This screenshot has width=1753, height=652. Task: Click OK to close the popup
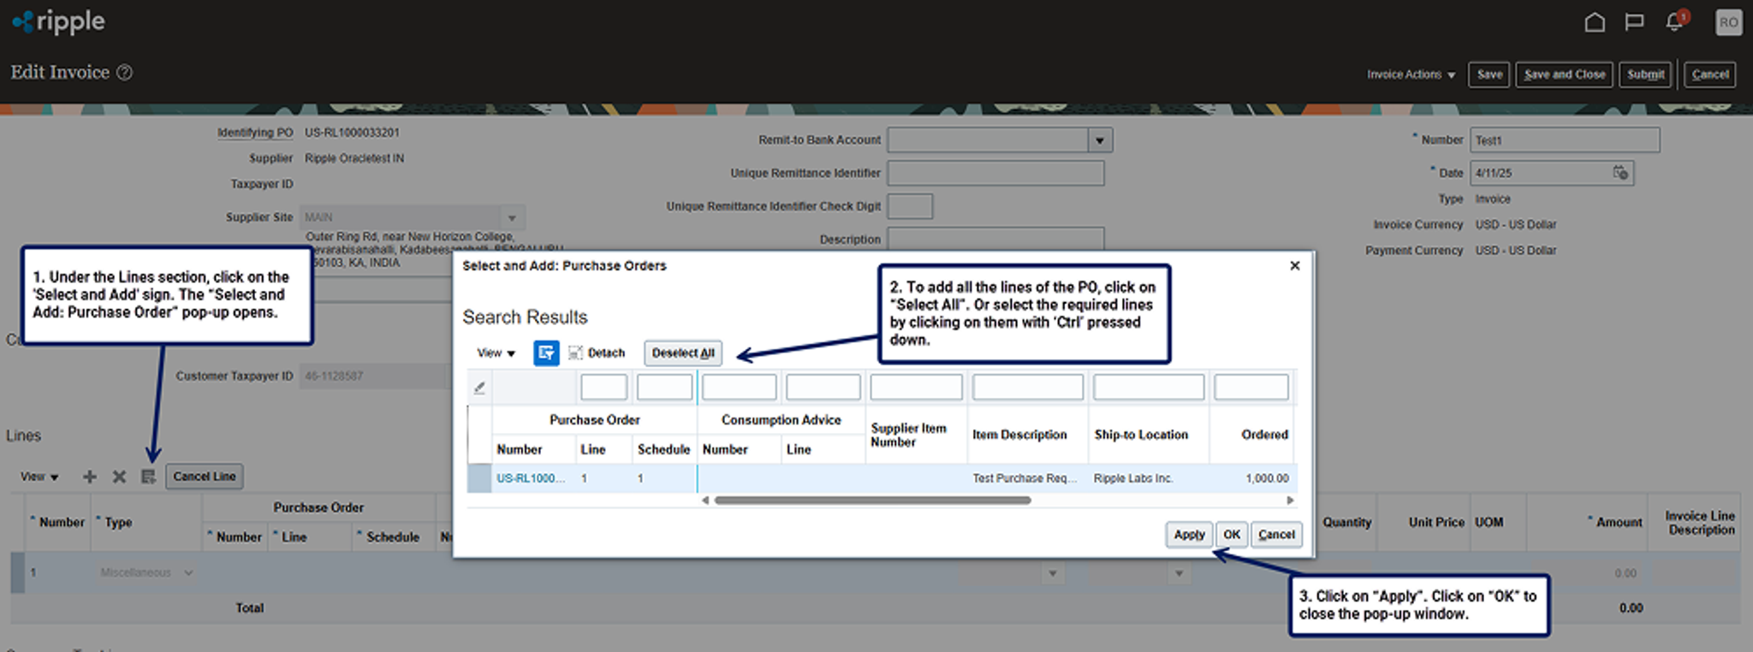pyautogui.click(x=1232, y=534)
